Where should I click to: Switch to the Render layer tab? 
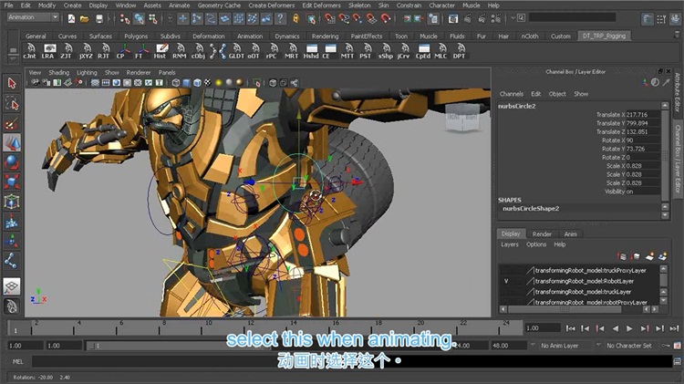click(542, 234)
